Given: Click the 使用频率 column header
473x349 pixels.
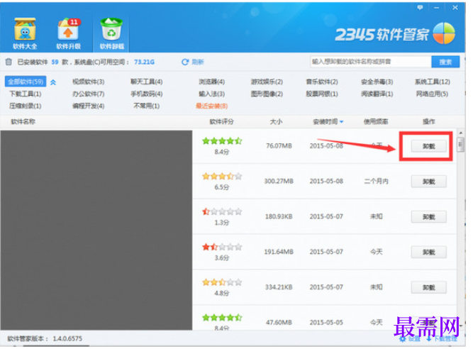Looking at the screenshot, I should 376,121.
